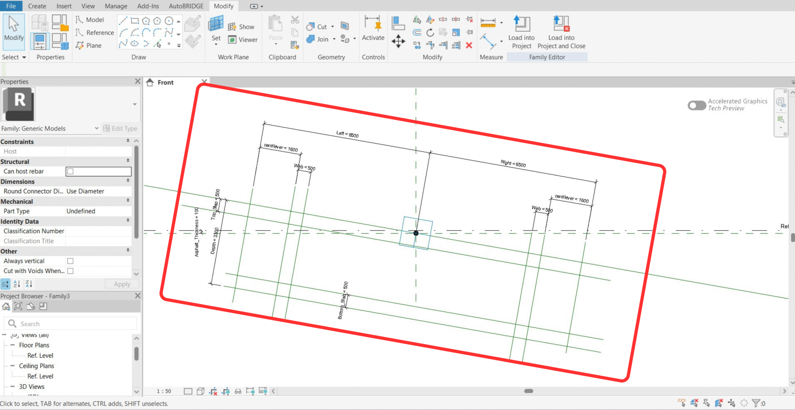The width and height of the screenshot is (795, 410).
Task: Select the Move tool icon
Action: click(398, 41)
